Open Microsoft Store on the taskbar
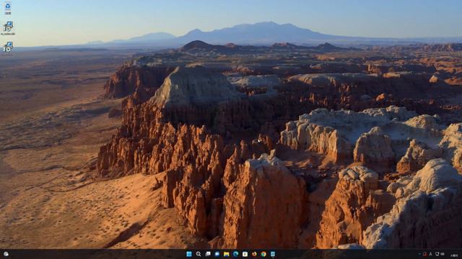 (x=245, y=254)
